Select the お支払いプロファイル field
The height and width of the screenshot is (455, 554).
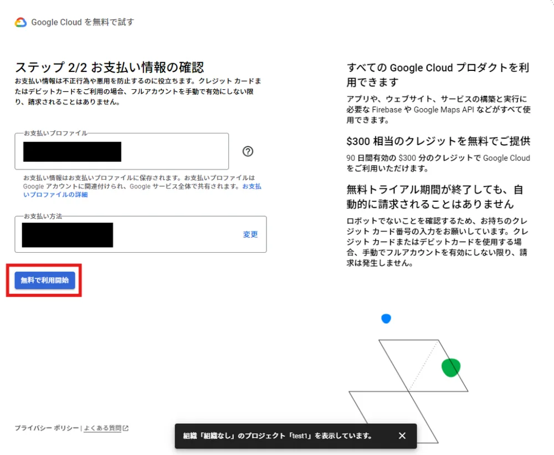click(122, 151)
